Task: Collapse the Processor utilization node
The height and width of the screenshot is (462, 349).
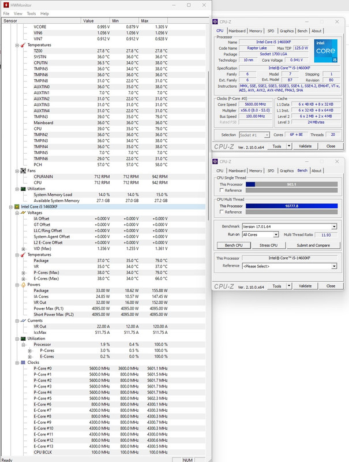Action: tap(23, 345)
